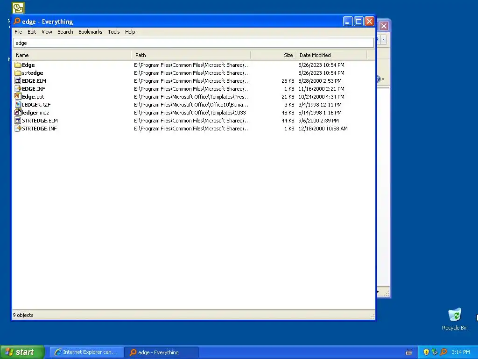
Task: Click the date 12/18/2000 10:58 AM
Action: point(323,129)
